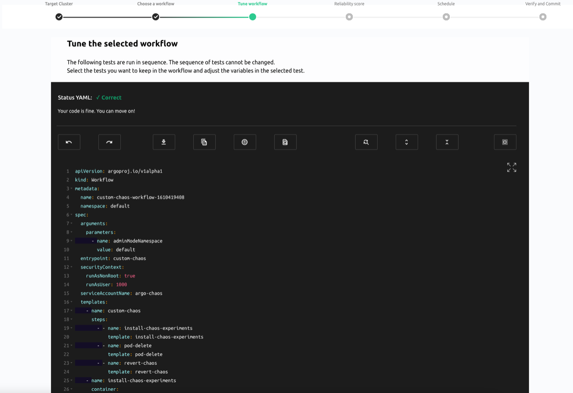
Task: Fold the pod-delete step on line 21
Action: click(72, 346)
